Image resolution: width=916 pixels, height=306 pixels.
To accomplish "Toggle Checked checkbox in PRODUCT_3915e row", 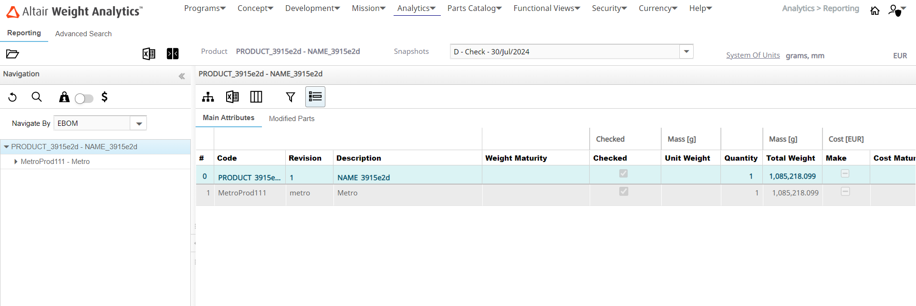I will (x=624, y=173).
